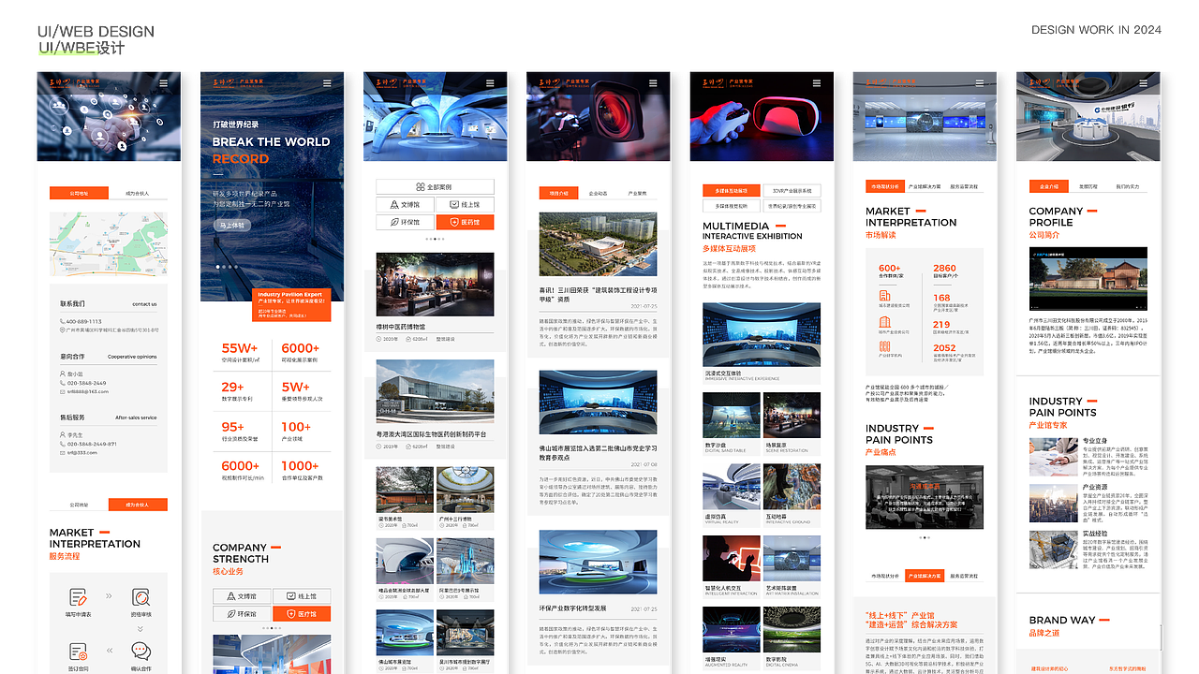The image size is (1199, 674).
Task: Open 粤港澳大湾区国际生物医药创新制药平台 case image
Action: point(435,392)
